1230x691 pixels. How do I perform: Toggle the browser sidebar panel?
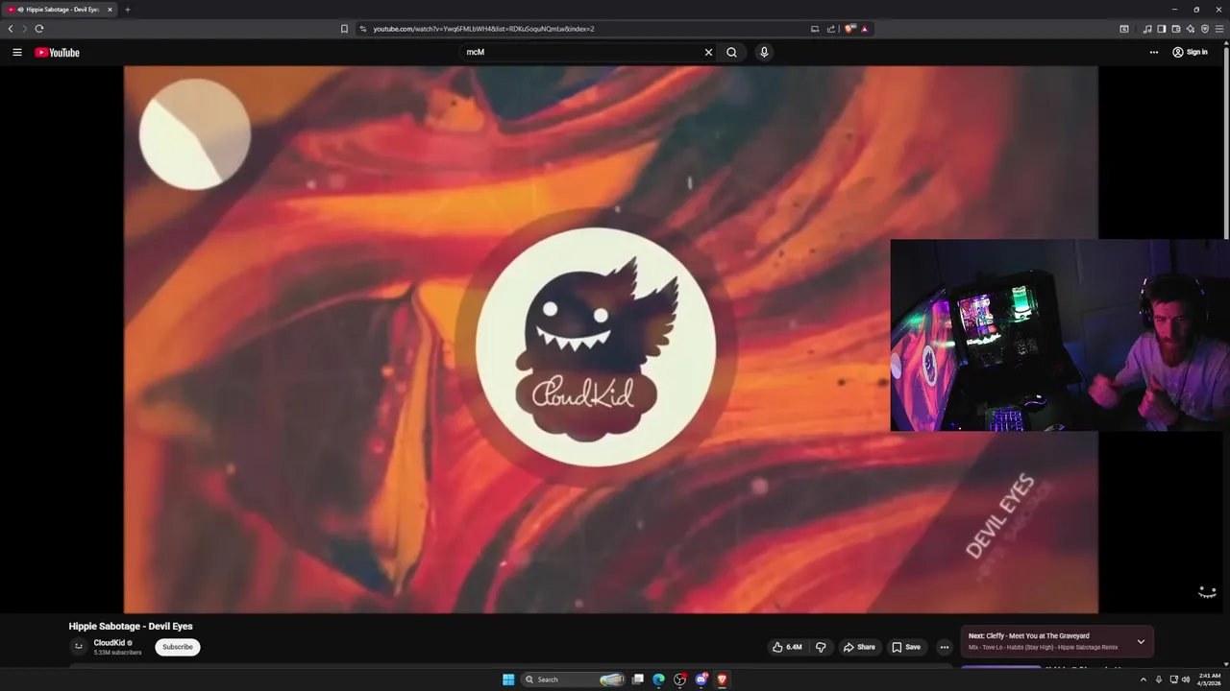1162,29
